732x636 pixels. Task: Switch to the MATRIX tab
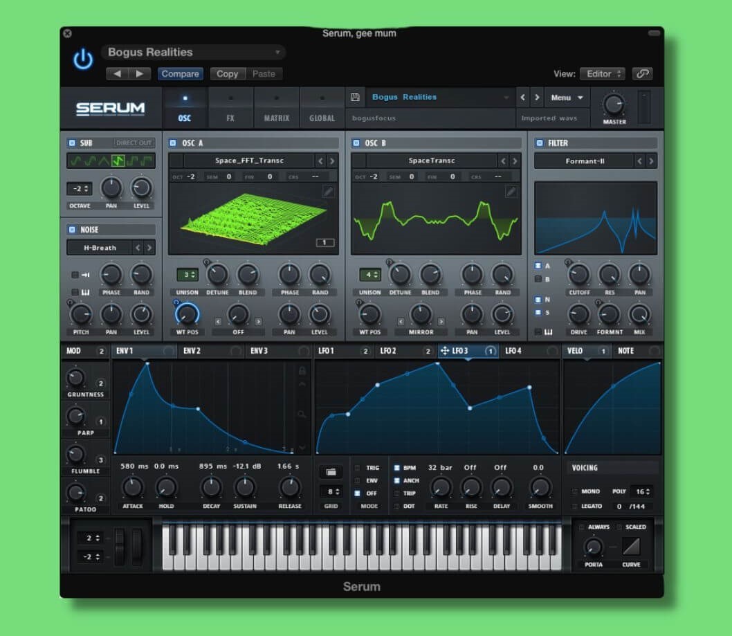click(276, 107)
